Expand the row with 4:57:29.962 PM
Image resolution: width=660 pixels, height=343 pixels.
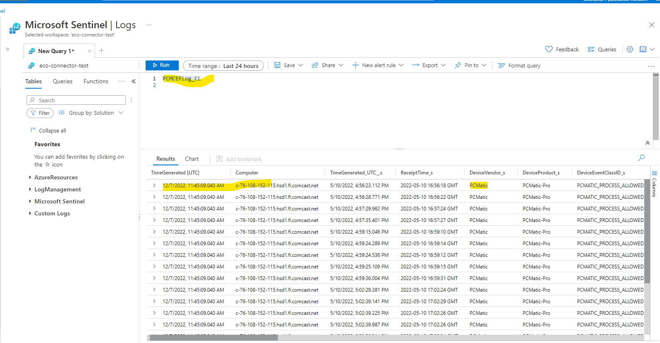click(x=154, y=208)
